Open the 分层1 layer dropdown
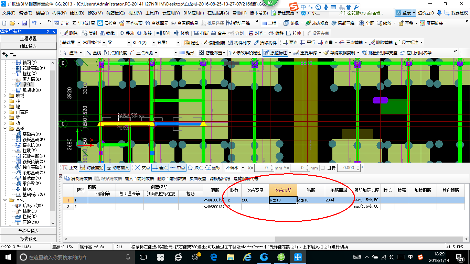 pyautogui.click(x=178, y=43)
